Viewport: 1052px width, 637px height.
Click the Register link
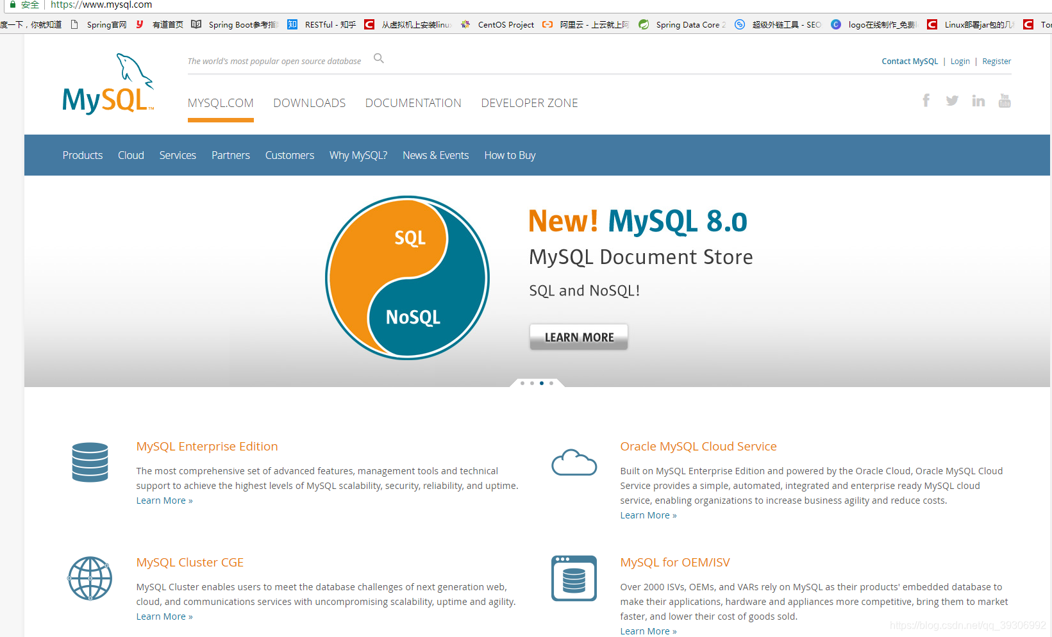pyautogui.click(x=996, y=62)
